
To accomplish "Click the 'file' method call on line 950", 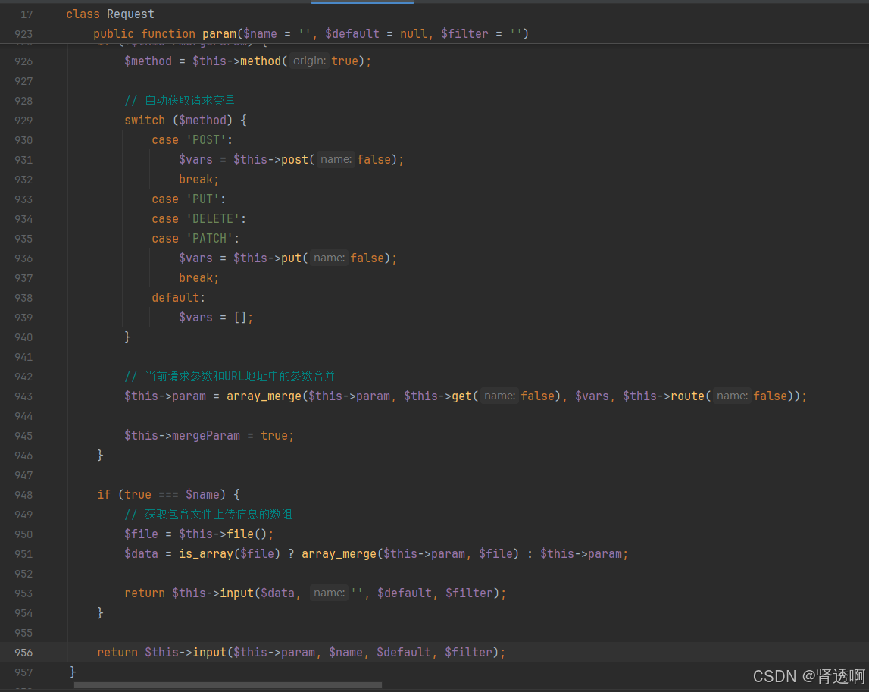I will (x=242, y=534).
